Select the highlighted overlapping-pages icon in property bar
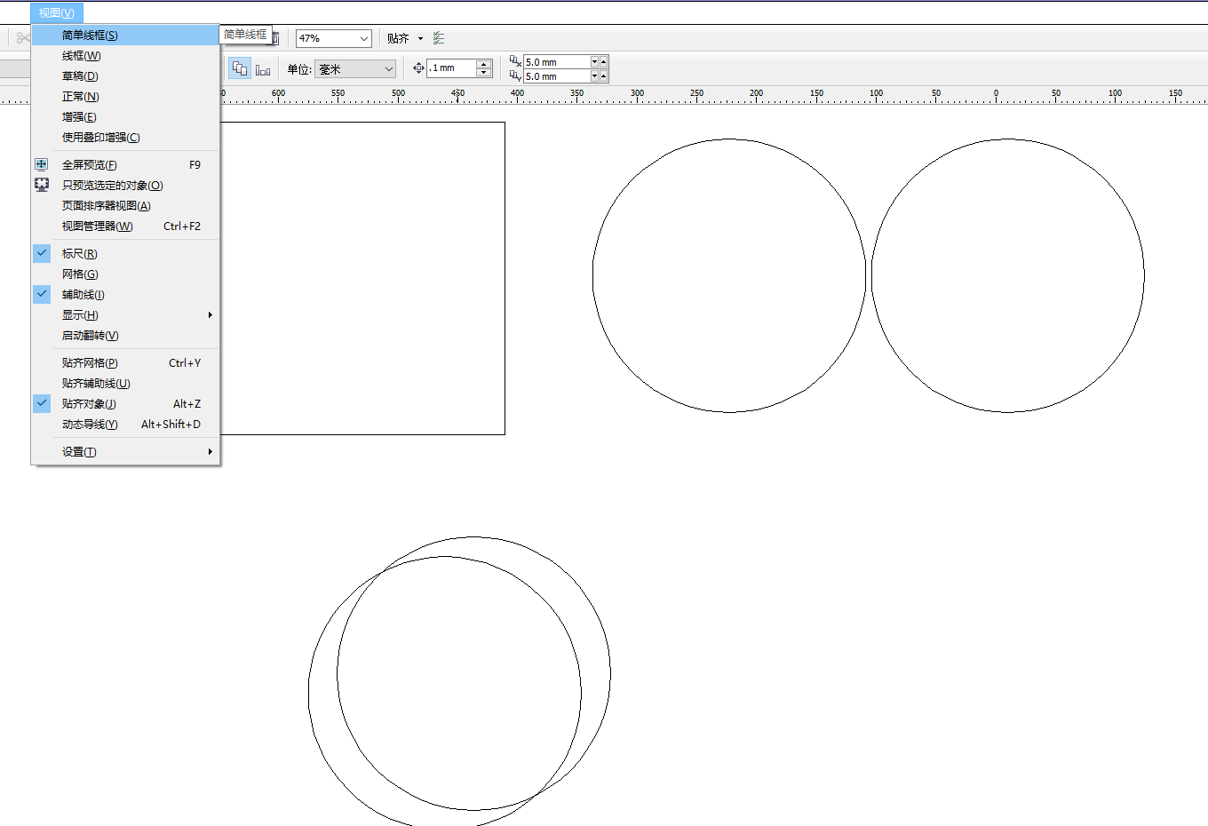Image resolution: width=1208 pixels, height=826 pixels. (240, 68)
